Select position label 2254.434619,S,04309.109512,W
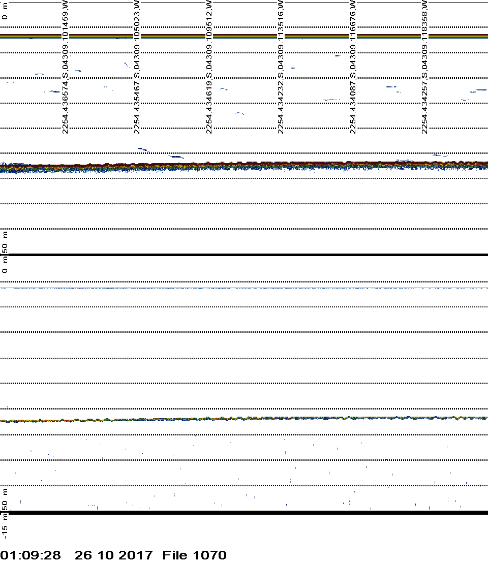The width and height of the screenshot is (488, 563). (x=209, y=67)
